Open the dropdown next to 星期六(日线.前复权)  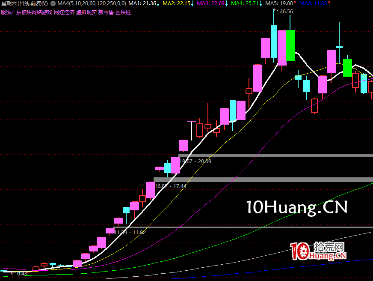tap(53, 3)
